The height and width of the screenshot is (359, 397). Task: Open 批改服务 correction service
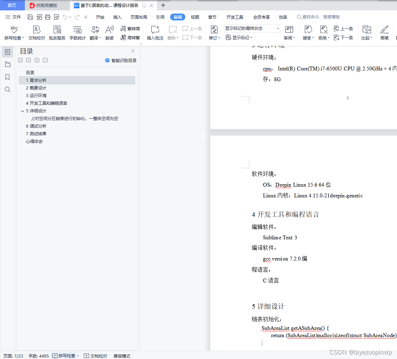57,33
